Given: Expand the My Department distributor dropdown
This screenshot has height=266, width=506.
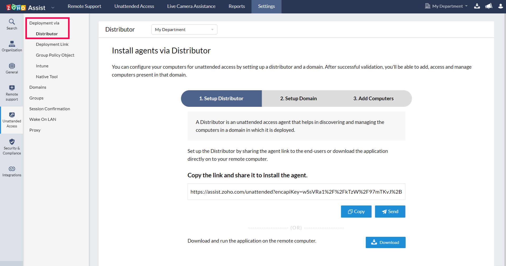Looking at the screenshot, I should click(184, 29).
